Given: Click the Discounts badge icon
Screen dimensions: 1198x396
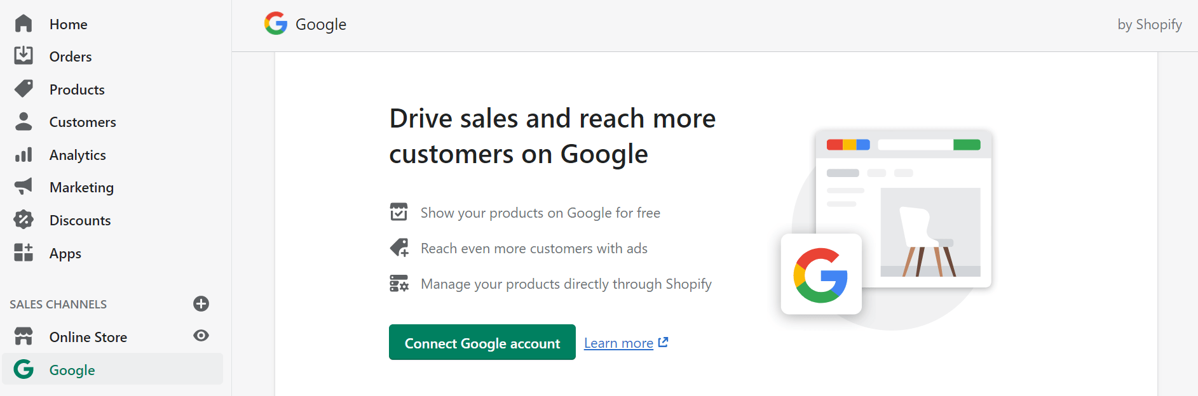Looking at the screenshot, I should click(x=24, y=220).
